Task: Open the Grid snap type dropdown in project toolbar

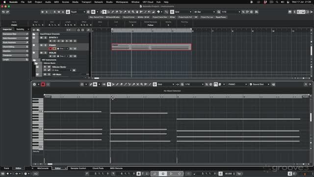Action: tap(183, 12)
